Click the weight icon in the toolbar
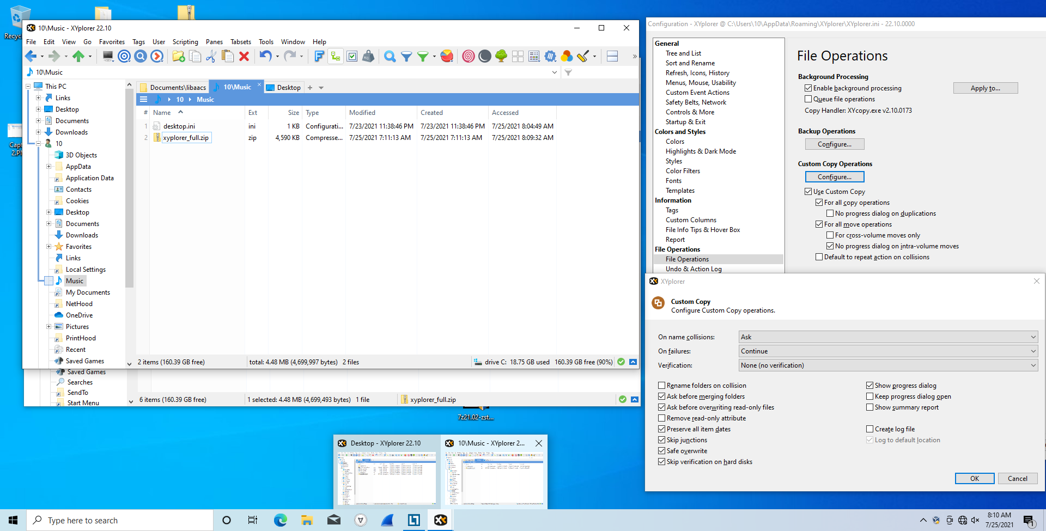 pyautogui.click(x=369, y=56)
